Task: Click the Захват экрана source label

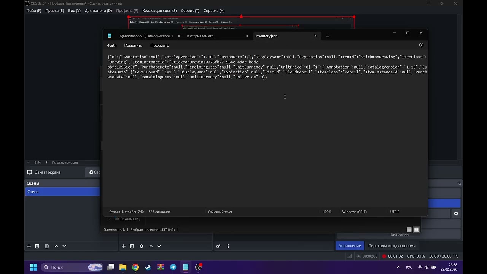Action: (x=48, y=172)
